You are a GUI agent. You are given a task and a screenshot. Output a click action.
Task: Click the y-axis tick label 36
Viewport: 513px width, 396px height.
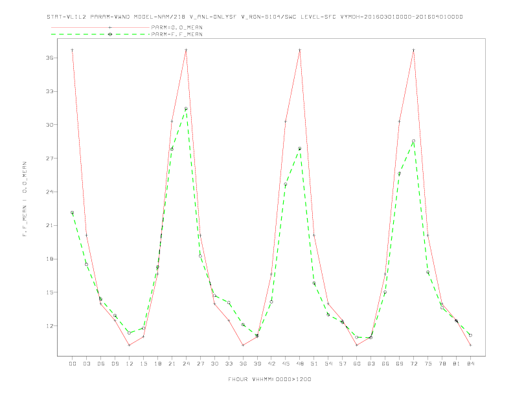50,58
